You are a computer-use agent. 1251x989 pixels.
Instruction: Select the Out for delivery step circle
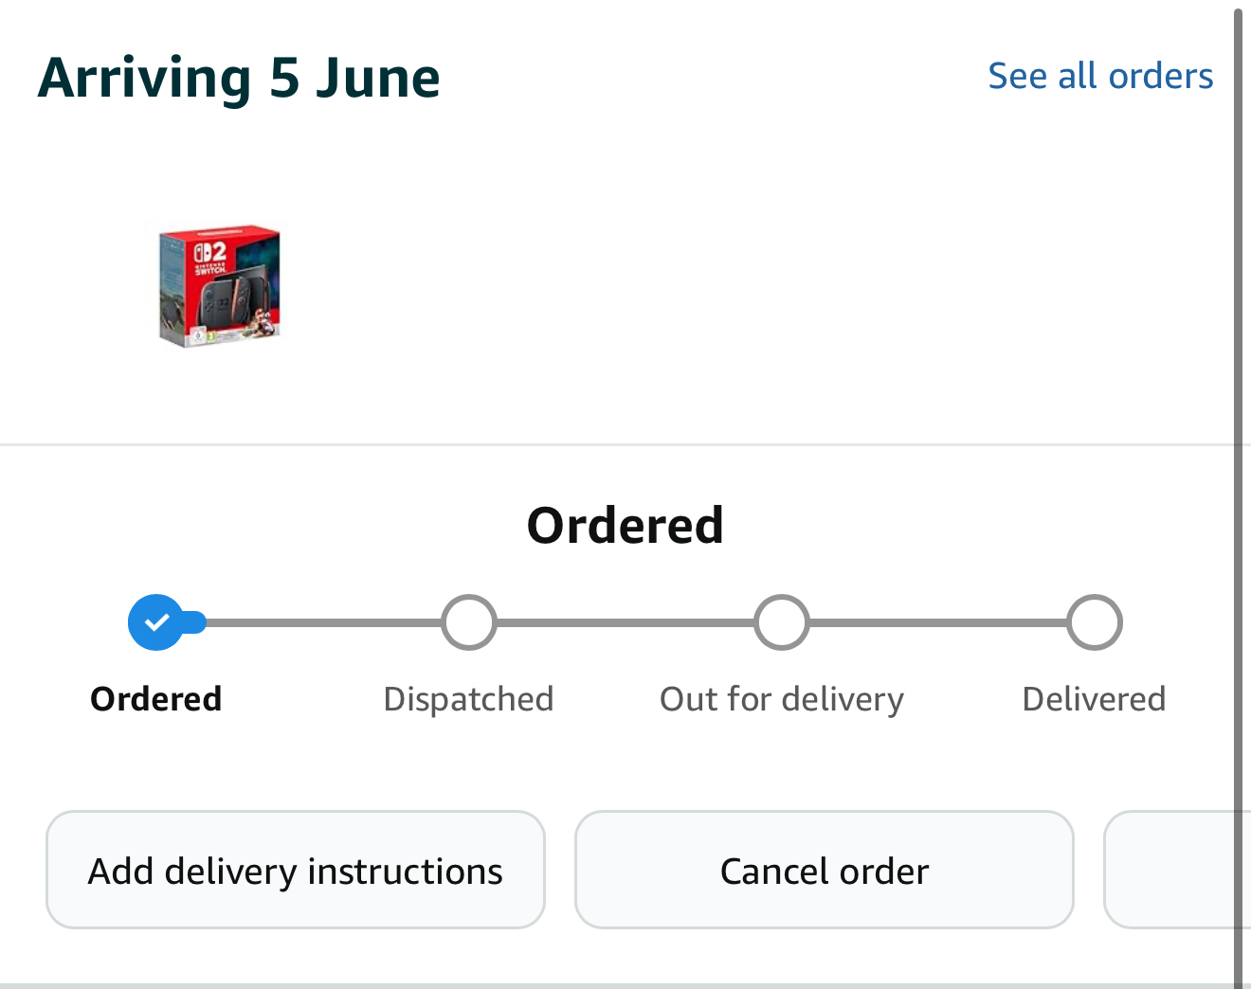[x=782, y=622]
